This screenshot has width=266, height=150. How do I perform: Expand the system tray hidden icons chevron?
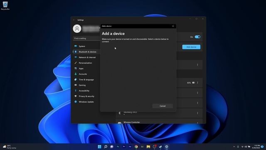click(234, 147)
